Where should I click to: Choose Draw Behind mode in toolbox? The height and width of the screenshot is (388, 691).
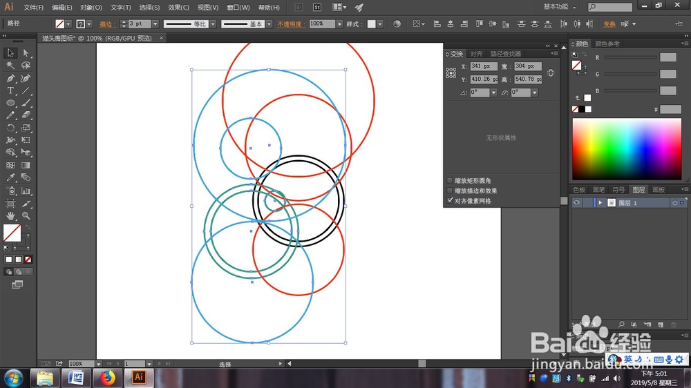coord(19,272)
